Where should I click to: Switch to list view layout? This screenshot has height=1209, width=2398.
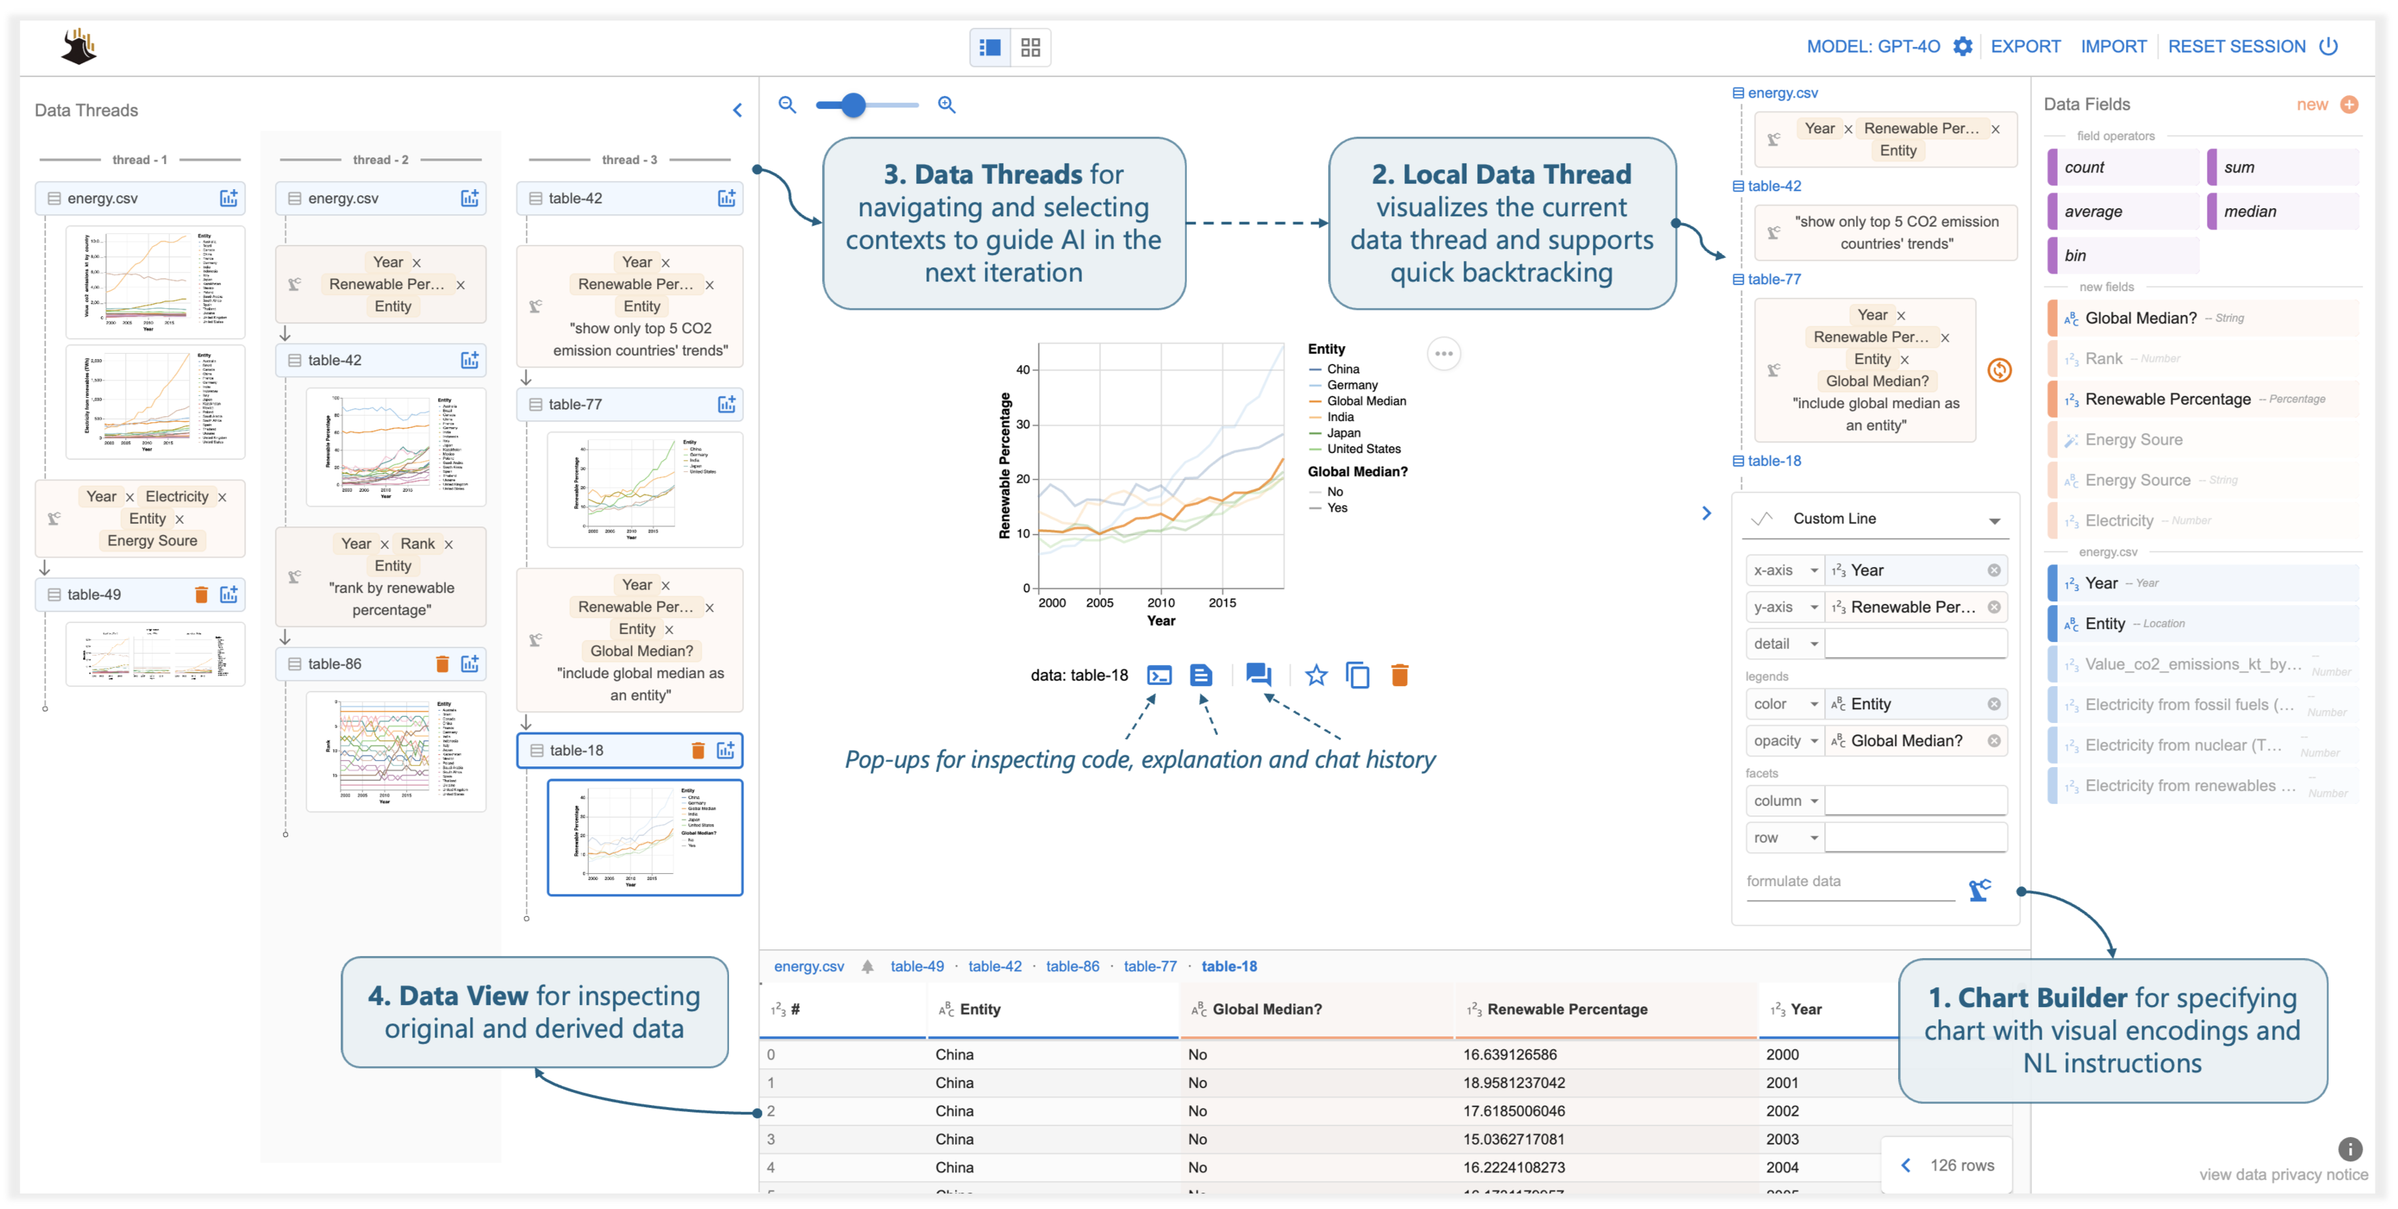click(x=990, y=48)
